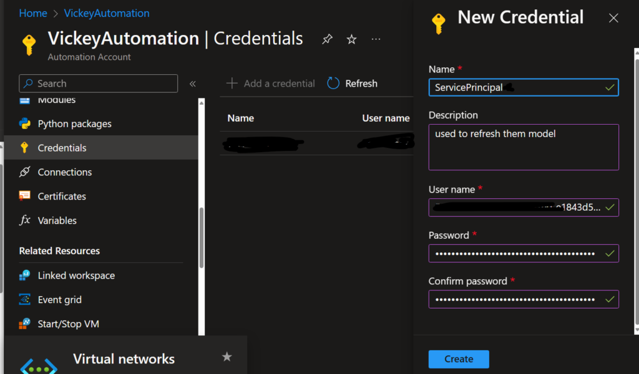Click the certificate icon beside Certificates
Viewport: 639px width, 374px height.
point(24,196)
